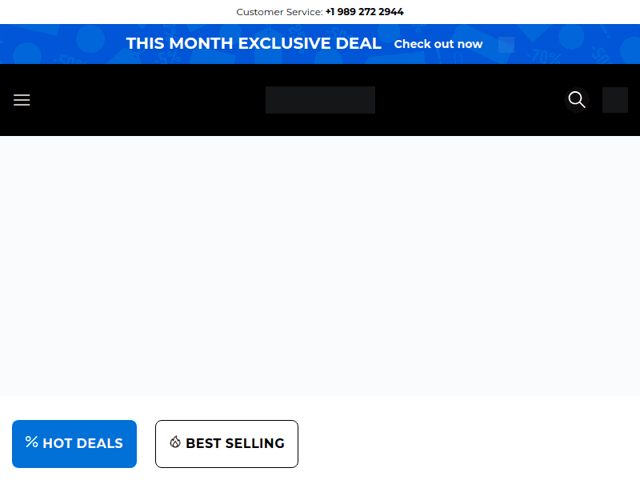Click the THIS MONTH EXCLUSIVE DEAL headline
The image size is (640, 480).
(x=254, y=44)
